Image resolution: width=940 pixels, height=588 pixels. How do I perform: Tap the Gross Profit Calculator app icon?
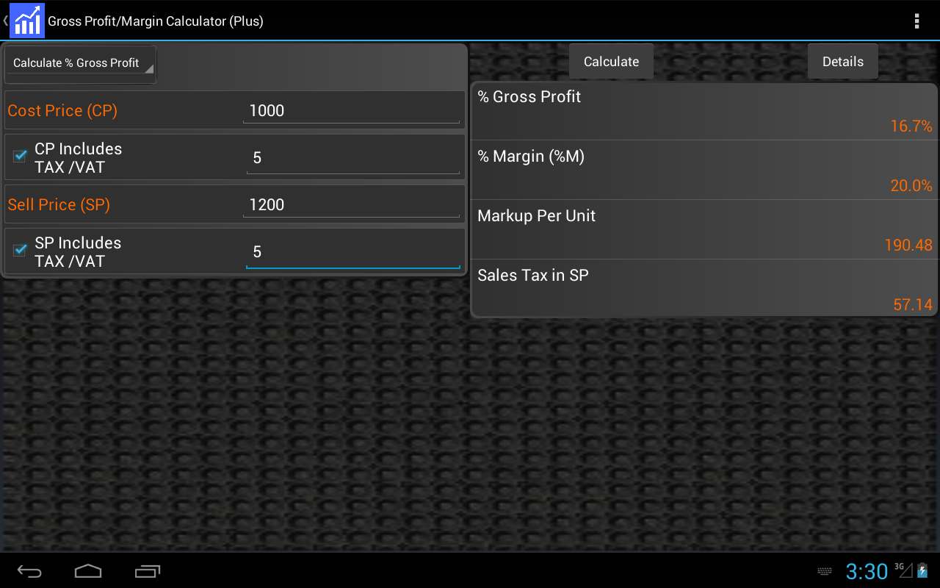pyautogui.click(x=27, y=21)
